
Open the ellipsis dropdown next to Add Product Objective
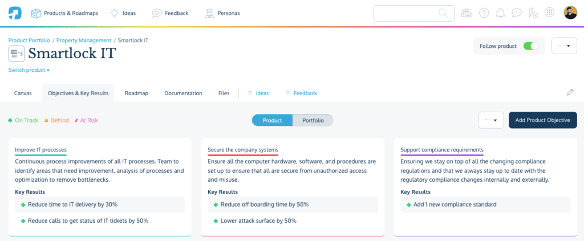490,120
